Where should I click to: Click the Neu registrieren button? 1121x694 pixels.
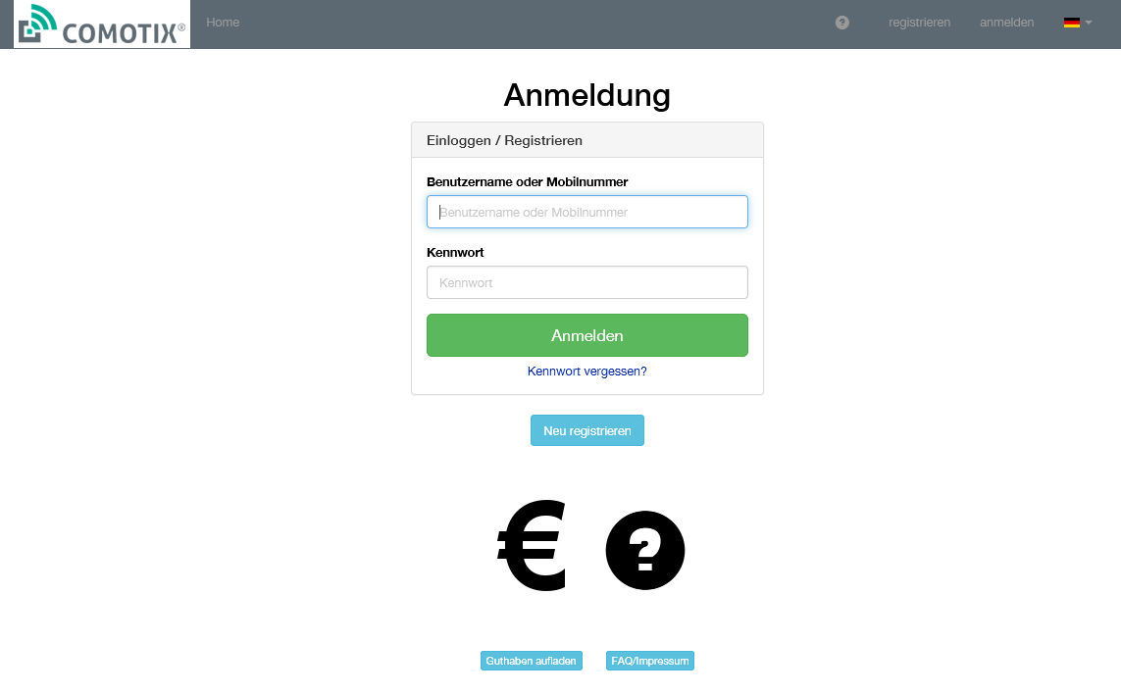tap(586, 430)
